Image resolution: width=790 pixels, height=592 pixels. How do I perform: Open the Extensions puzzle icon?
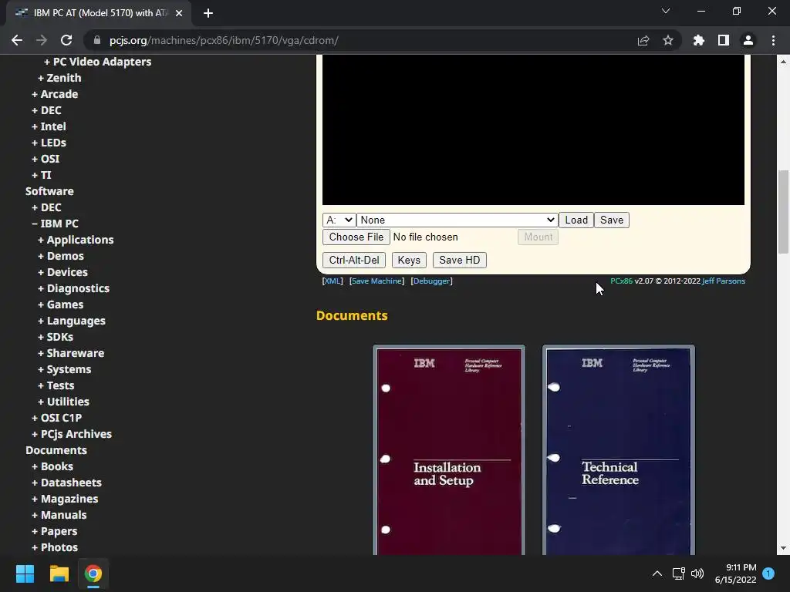click(699, 40)
